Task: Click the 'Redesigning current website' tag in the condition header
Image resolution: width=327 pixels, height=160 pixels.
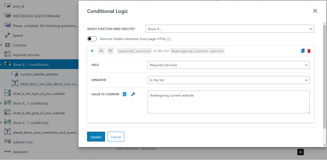Action: click(x=197, y=51)
